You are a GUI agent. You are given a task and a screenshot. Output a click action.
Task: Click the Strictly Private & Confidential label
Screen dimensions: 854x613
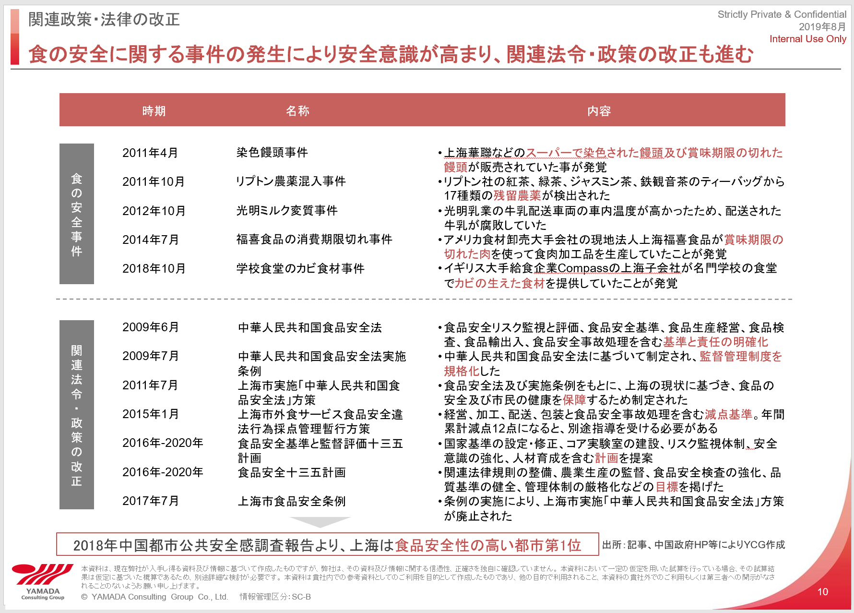[782, 14]
